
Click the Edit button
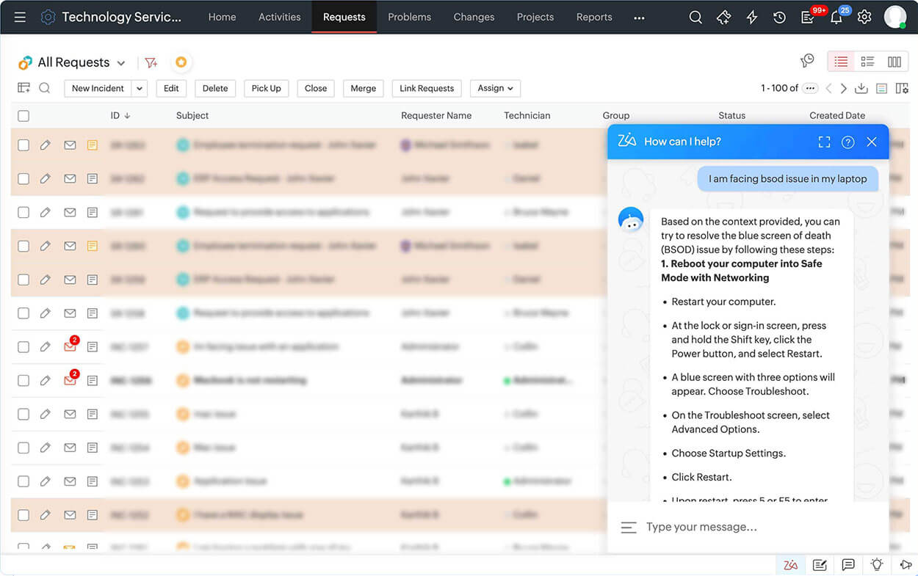pyautogui.click(x=171, y=88)
